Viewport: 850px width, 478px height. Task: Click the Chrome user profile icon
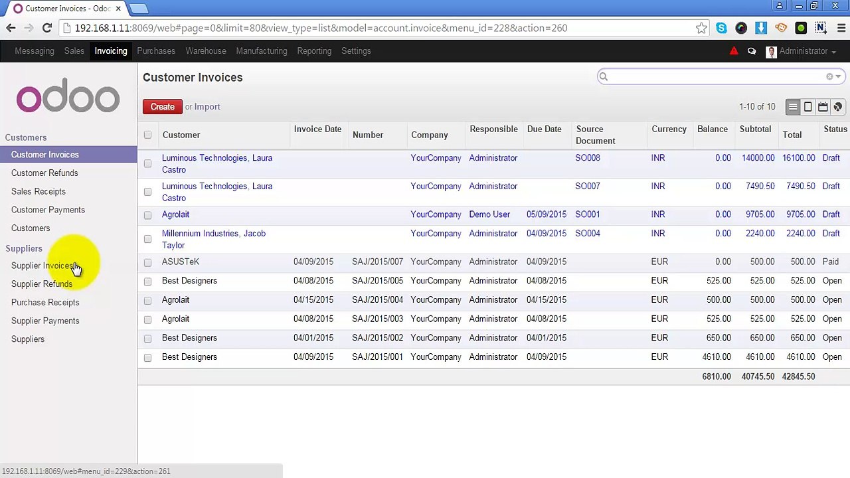click(x=780, y=6)
